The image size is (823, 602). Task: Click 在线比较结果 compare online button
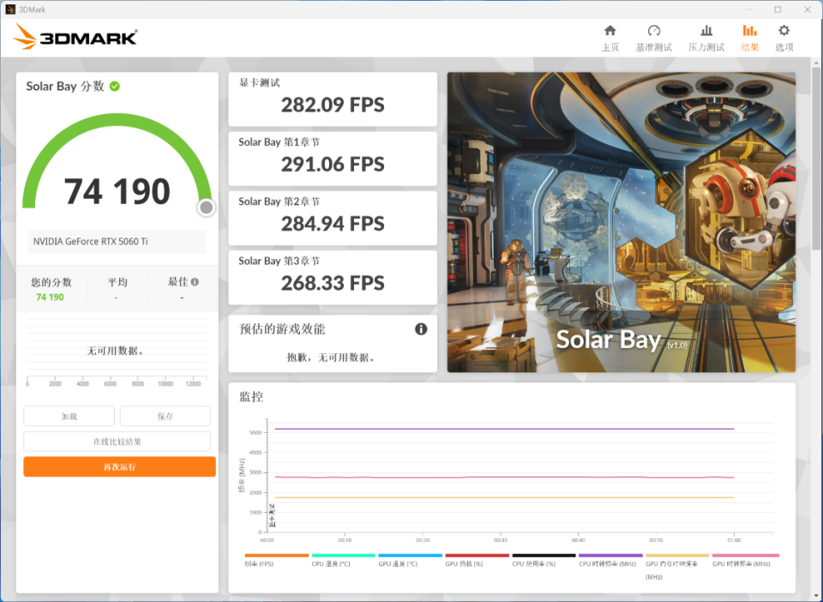click(x=117, y=442)
